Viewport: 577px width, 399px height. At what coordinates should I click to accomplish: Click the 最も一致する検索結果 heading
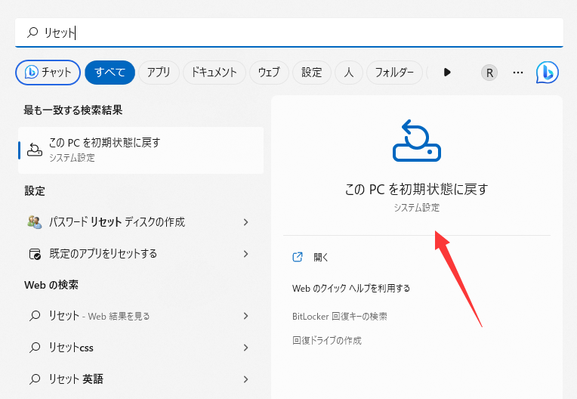tap(73, 110)
